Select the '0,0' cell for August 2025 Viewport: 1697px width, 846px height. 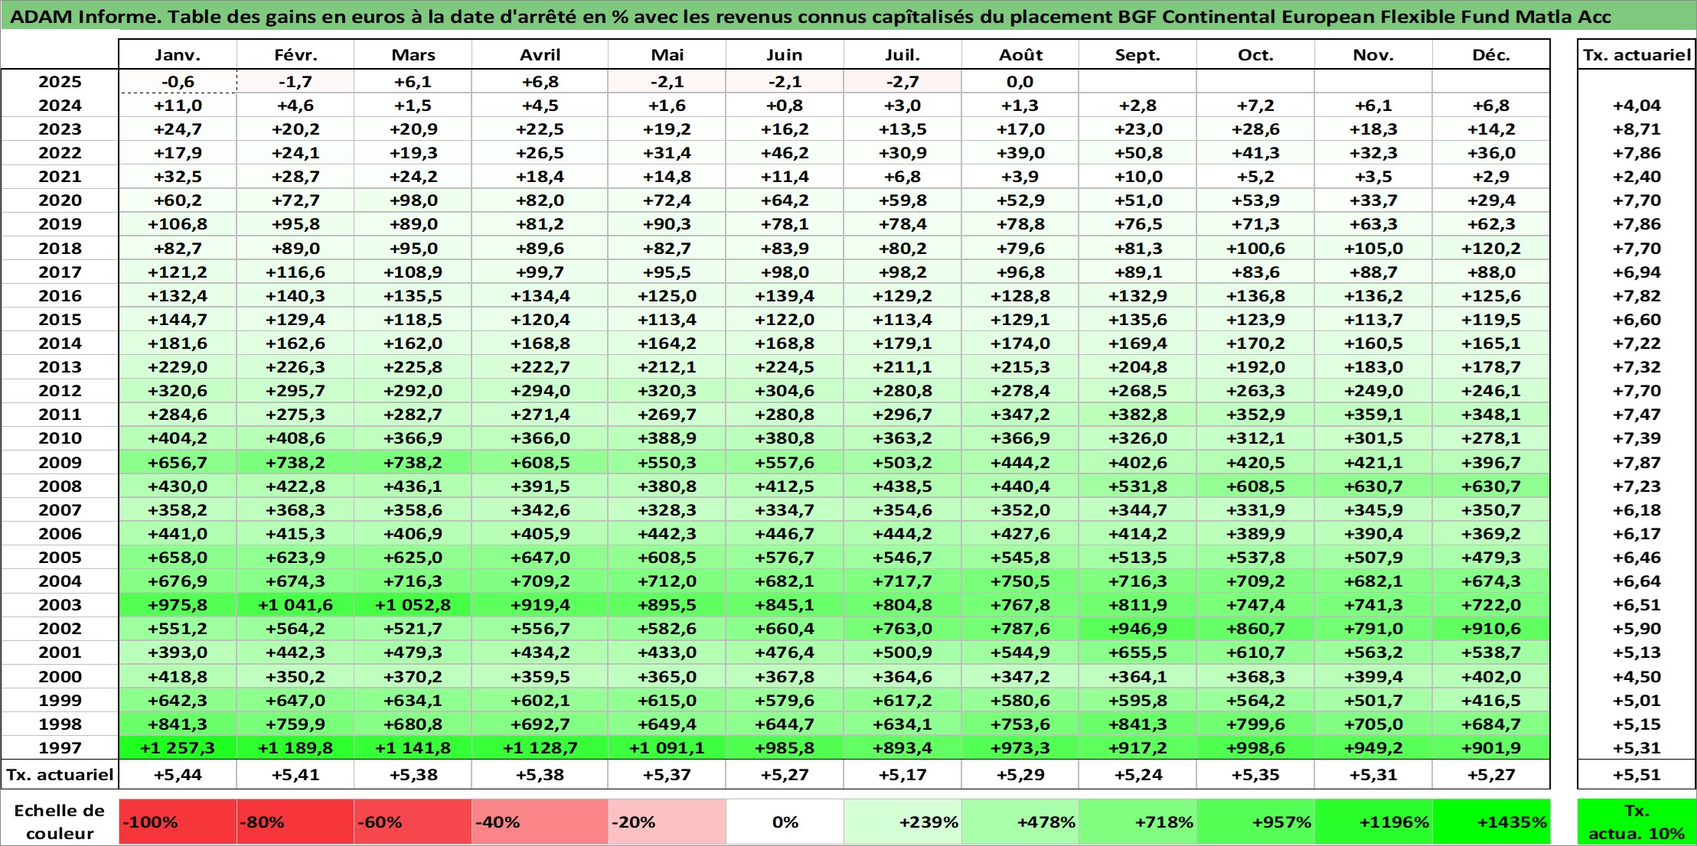1020,82
